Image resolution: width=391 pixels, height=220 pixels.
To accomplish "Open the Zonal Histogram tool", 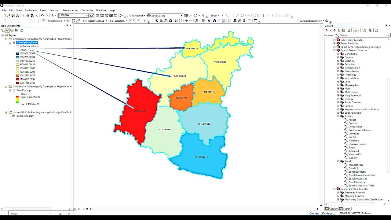I will click(357, 179).
